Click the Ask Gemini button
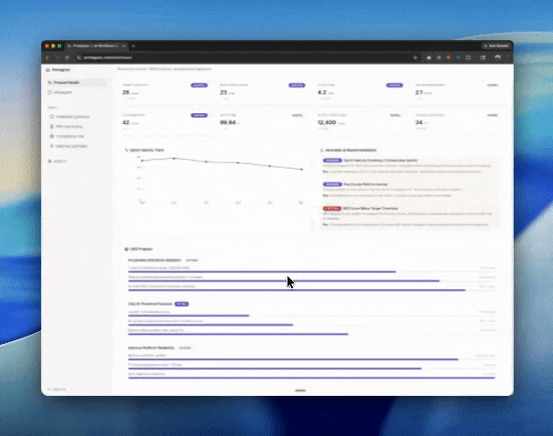553x436 pixels. pyautogui.click(x=496, y=46)
